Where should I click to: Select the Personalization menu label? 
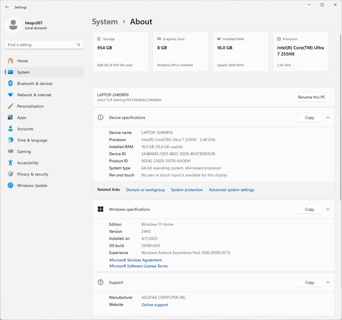[x=30, y=106]
